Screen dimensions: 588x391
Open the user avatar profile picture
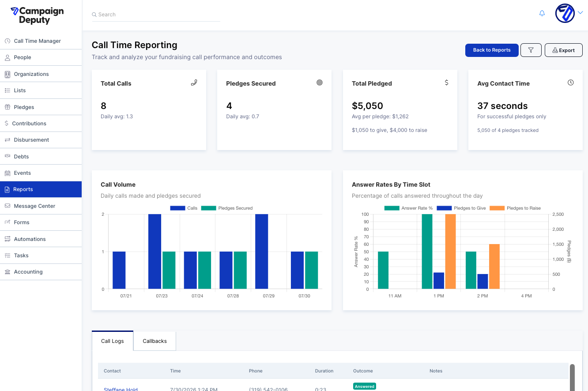[565, 13]
